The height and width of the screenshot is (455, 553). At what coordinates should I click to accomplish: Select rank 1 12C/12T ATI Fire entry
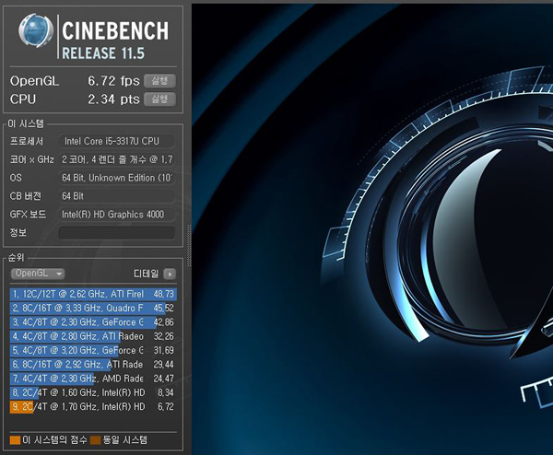[93, 294]
